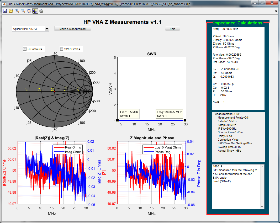Activate the Pan hand tool
Screen dimensions: 280x223
(29, 11)
